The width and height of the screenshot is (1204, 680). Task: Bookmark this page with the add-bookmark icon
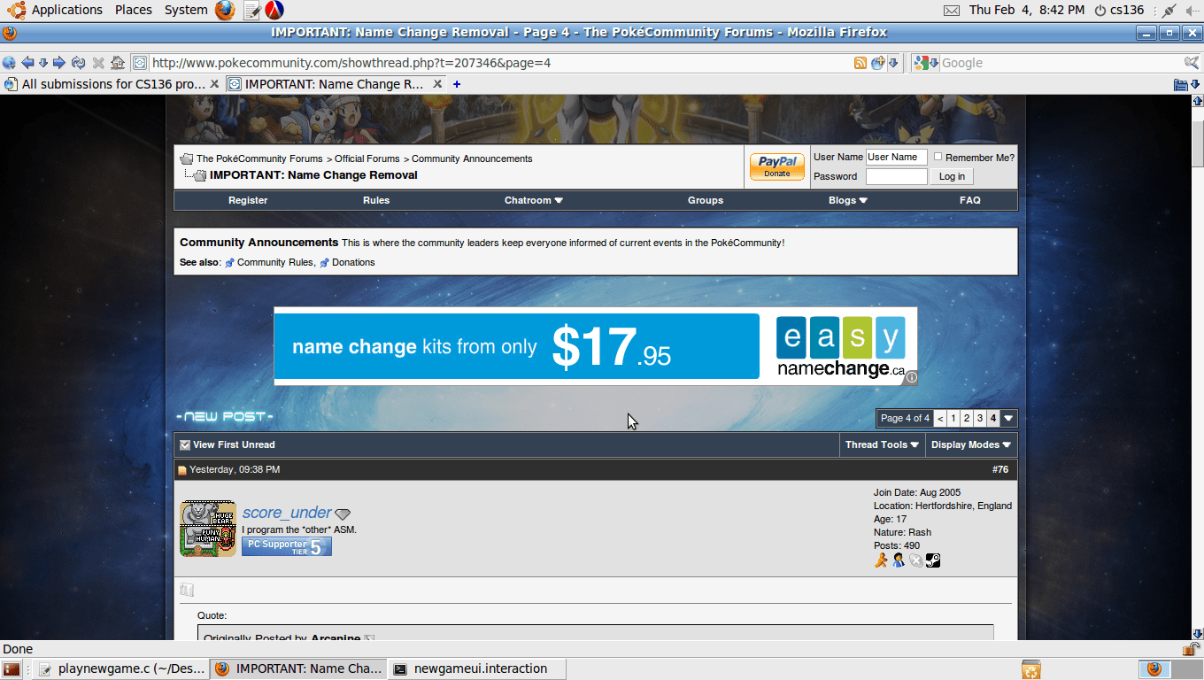coord(877,63)
